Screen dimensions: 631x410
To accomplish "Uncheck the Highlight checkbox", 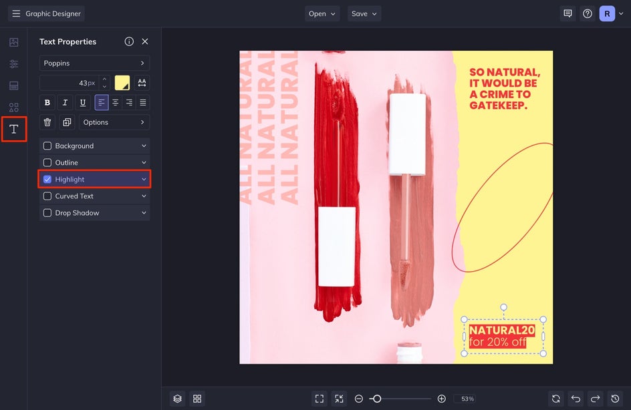I will (47, 180).
